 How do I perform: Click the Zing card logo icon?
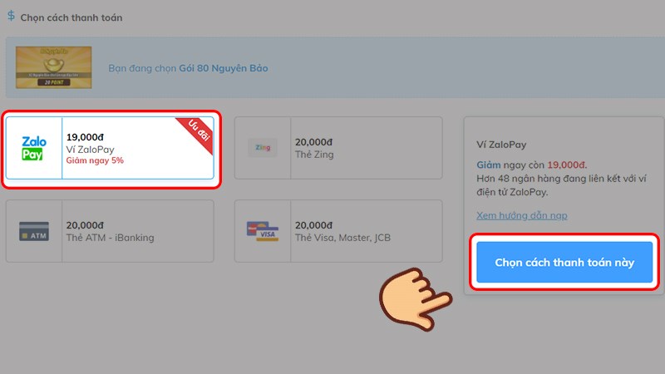point(263,148)
